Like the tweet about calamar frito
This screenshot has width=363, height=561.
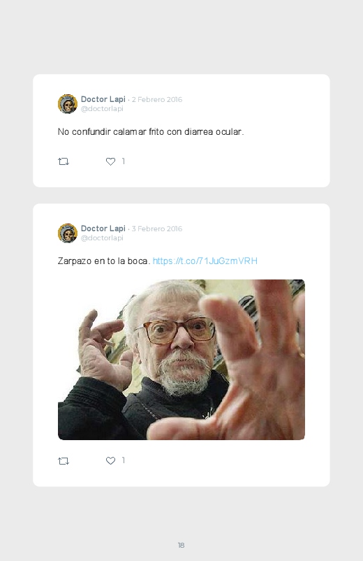point(110,161)
